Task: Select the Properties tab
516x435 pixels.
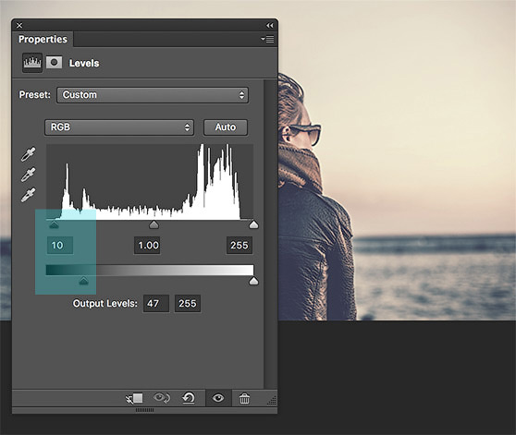Action: (43, 39)
